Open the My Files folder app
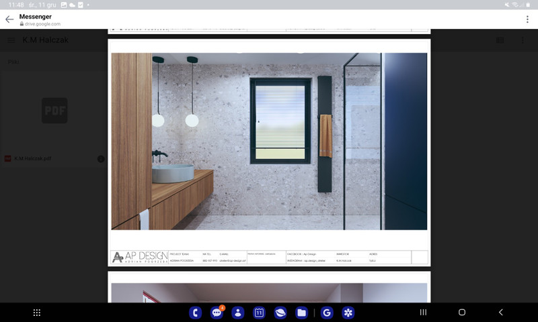 tap(301, 313)
